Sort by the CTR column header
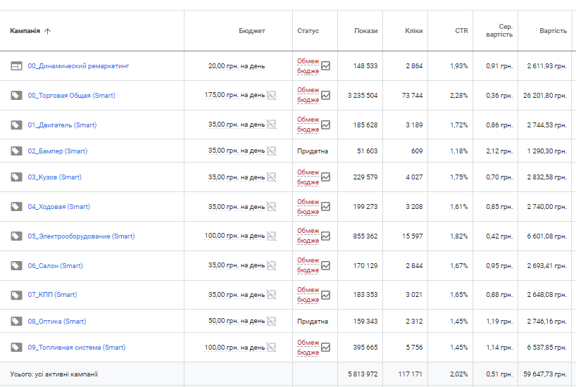 pos(461,31)
